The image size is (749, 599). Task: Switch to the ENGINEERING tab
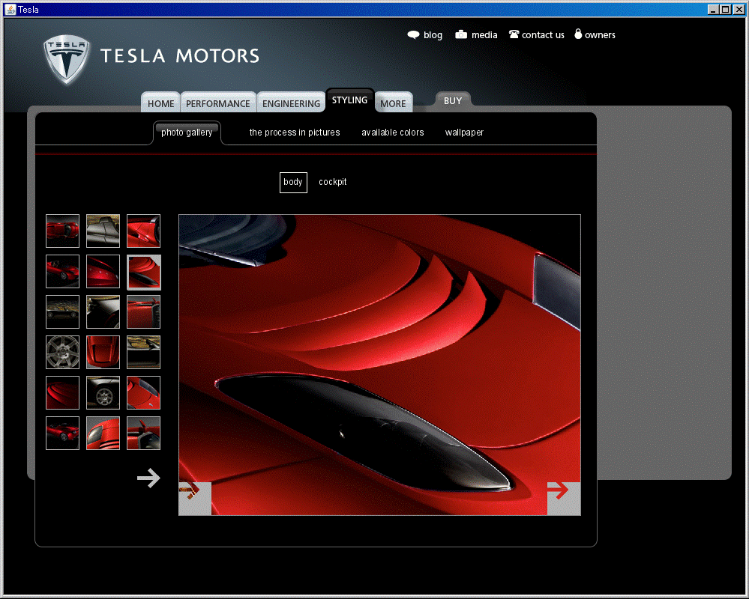point(291,104)
